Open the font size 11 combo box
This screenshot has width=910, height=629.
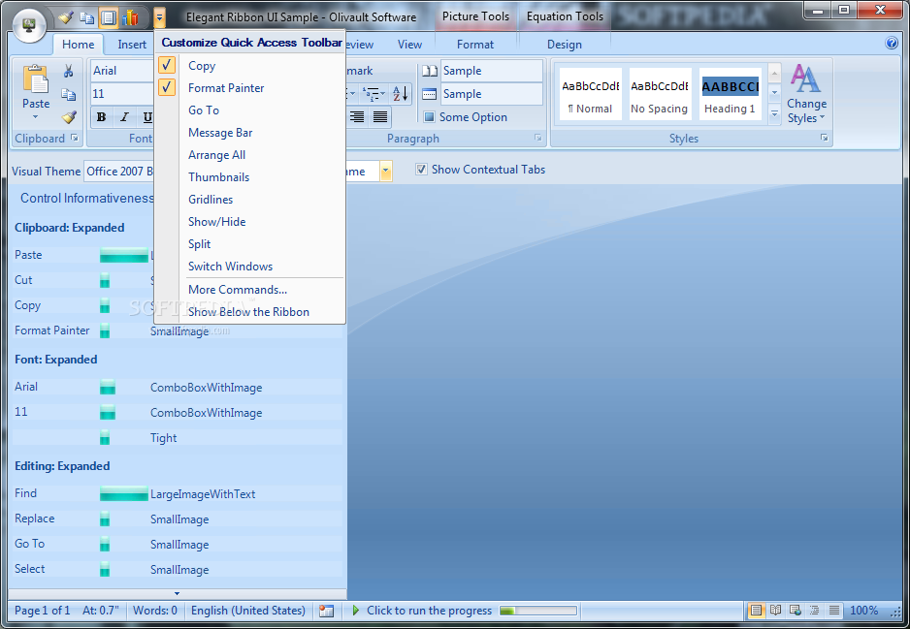(x=122, y=94)
